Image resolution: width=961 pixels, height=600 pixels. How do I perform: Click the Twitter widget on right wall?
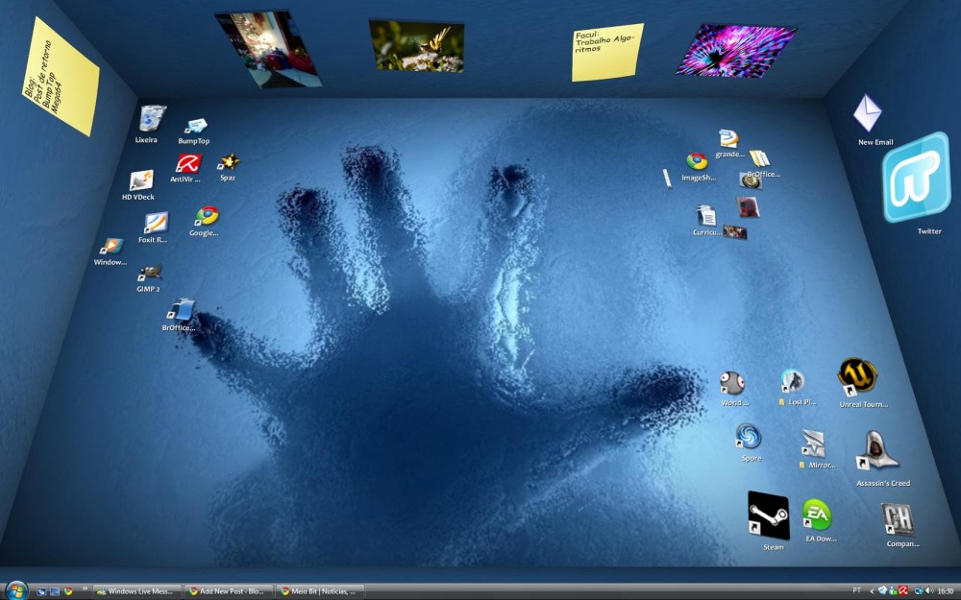pos(916,179)
